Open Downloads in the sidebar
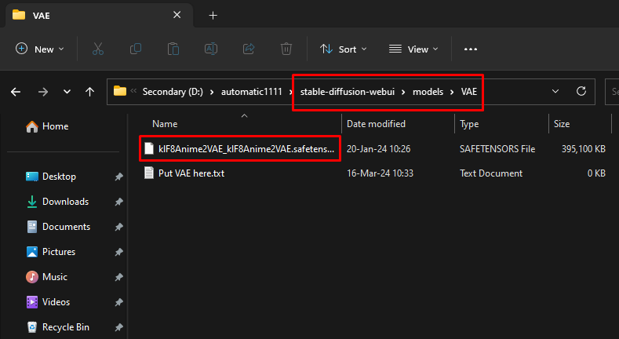 65,202
